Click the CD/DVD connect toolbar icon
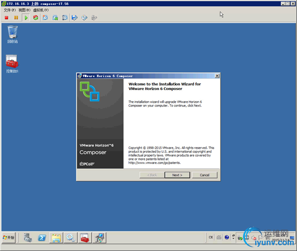The width and height of the screenshot is (297, 251). (x=84, y=18)
